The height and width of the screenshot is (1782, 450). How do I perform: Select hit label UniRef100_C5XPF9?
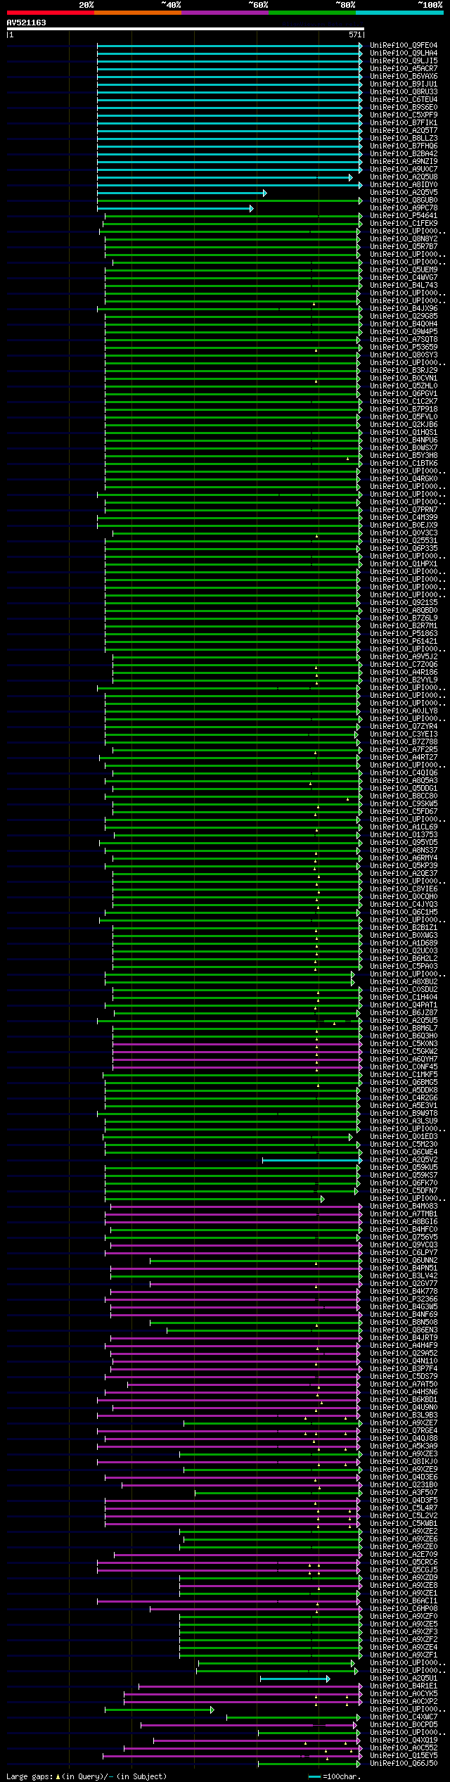point(404,115)
